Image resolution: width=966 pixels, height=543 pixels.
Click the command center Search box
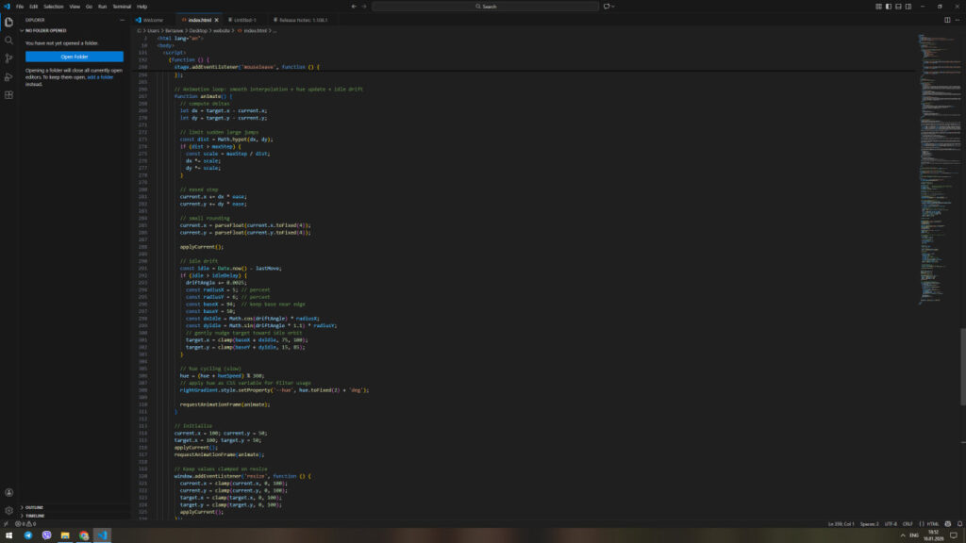[486, 7]
